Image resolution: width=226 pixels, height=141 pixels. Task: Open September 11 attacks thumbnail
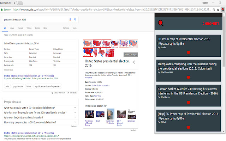(x=111, y=114)
